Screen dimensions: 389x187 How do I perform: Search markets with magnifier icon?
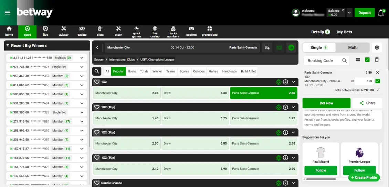[x=97, y=71]
